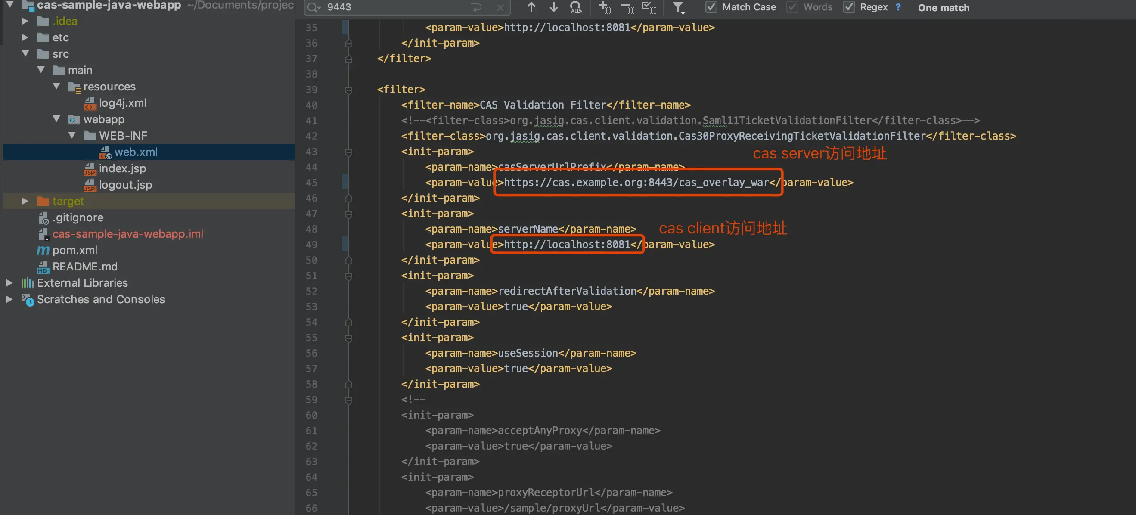
Task: Jump to next search occurrence arrow
Action: (553, 7)
